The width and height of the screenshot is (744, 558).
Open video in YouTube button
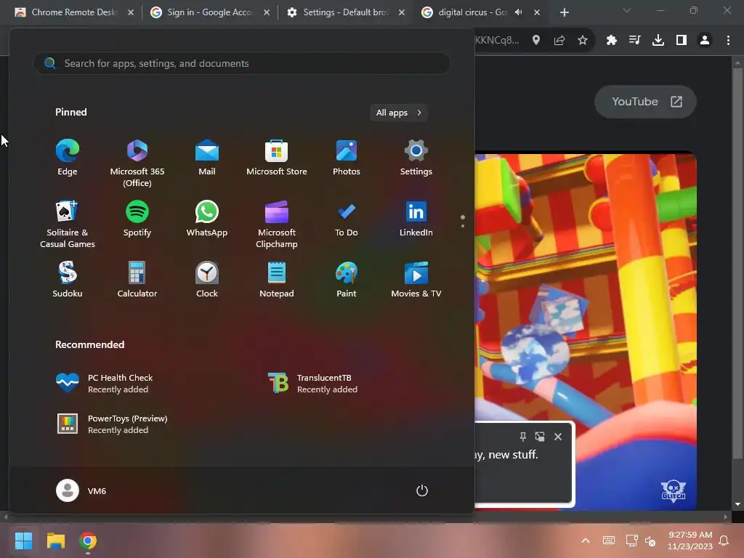pos(646,102)
